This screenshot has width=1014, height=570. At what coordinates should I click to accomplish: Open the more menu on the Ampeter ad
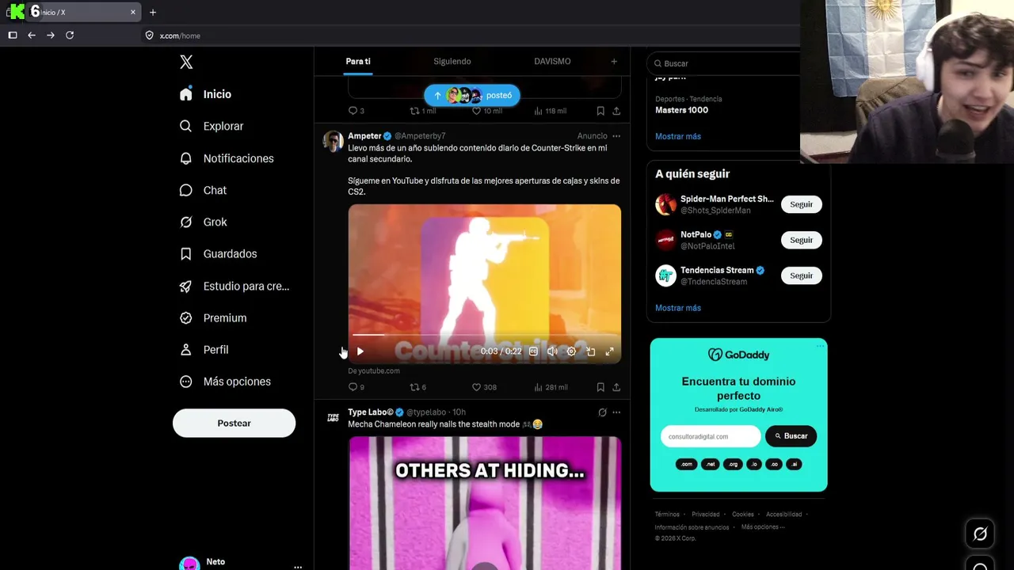(616, 136)
